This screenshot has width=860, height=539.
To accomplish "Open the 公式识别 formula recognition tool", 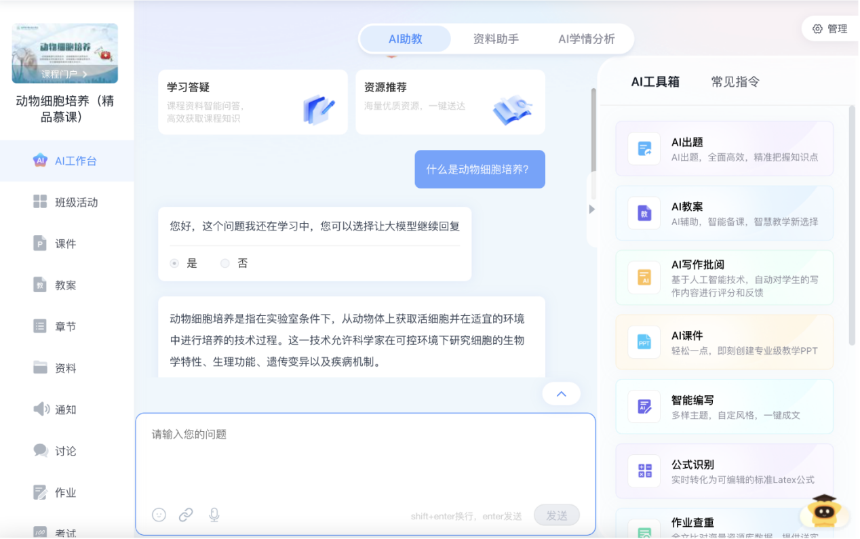I will [x=724, y=471].
